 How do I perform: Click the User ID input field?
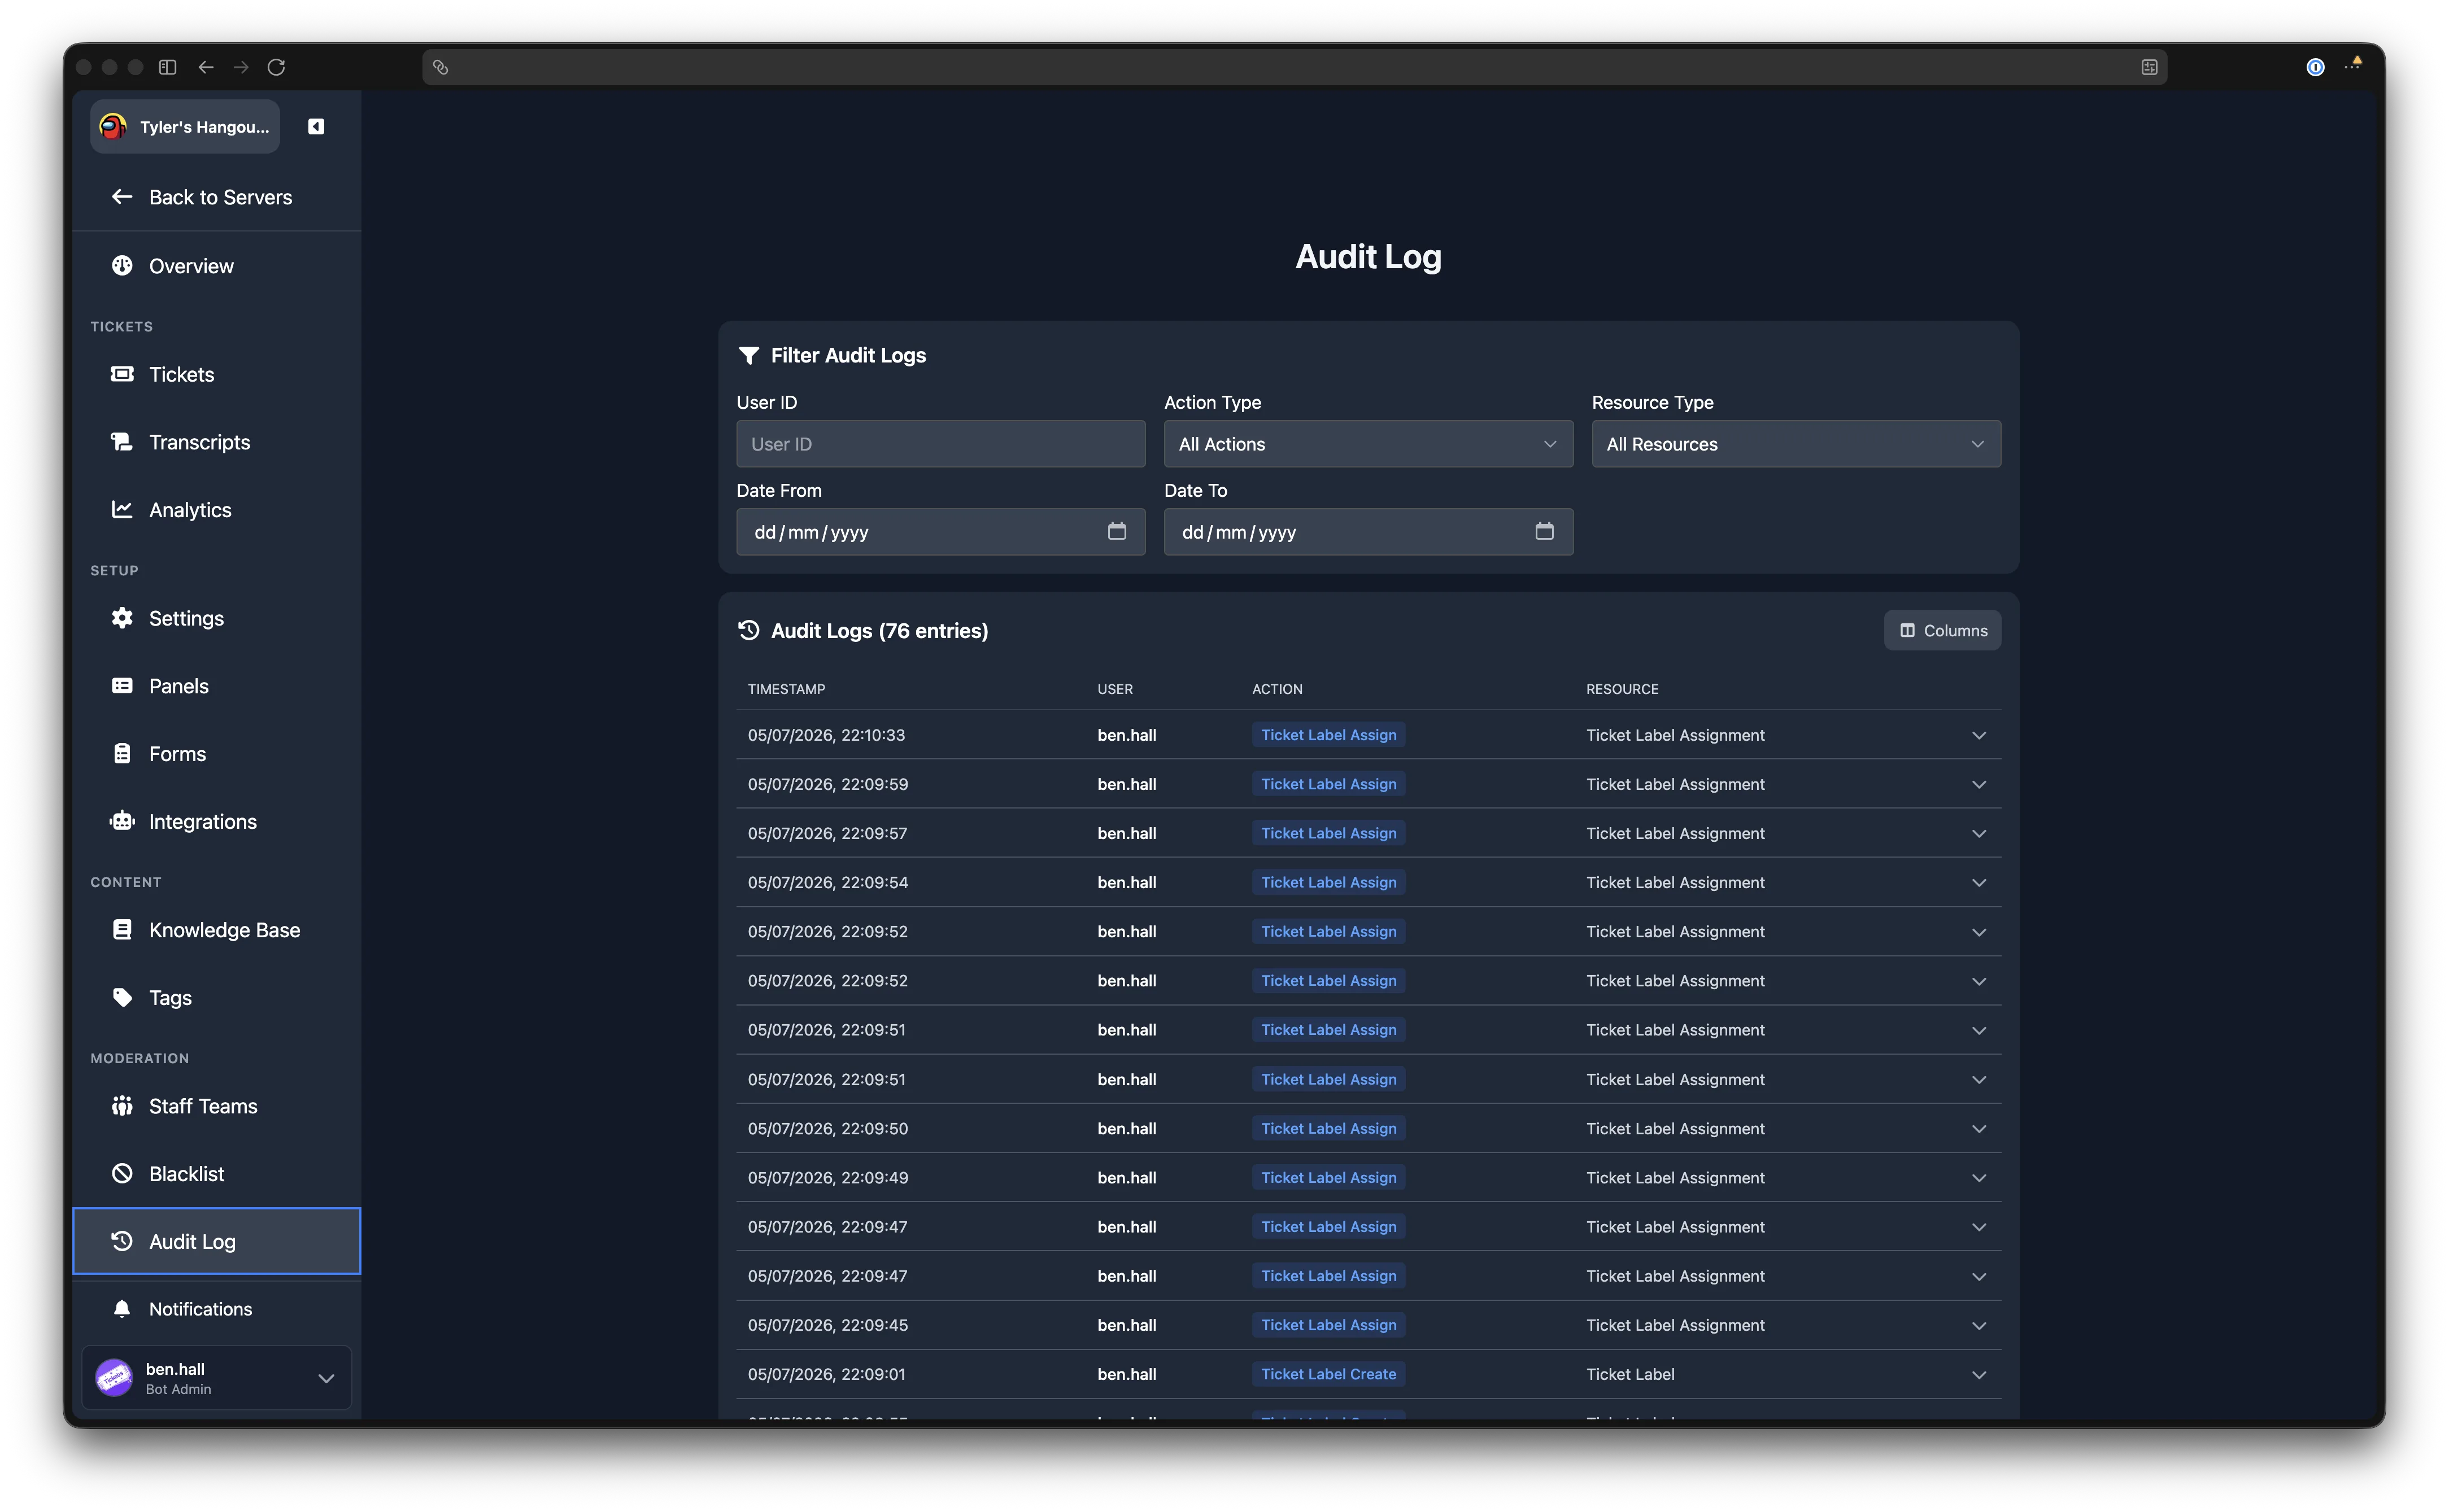[x=940, y=444]
